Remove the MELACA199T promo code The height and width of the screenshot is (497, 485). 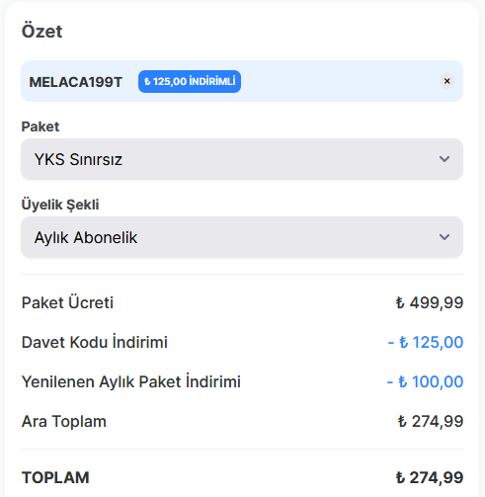(446, 81)
